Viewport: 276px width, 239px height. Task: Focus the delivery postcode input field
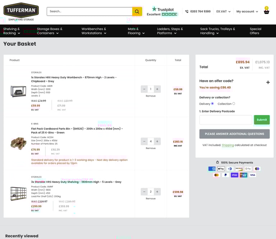click(226, 120)
